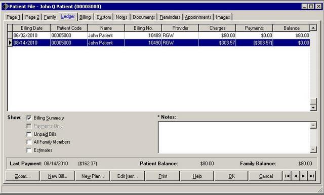This screenshot has height=195, width=324.
Task: Open Help
Action: [x=197, y=176]
